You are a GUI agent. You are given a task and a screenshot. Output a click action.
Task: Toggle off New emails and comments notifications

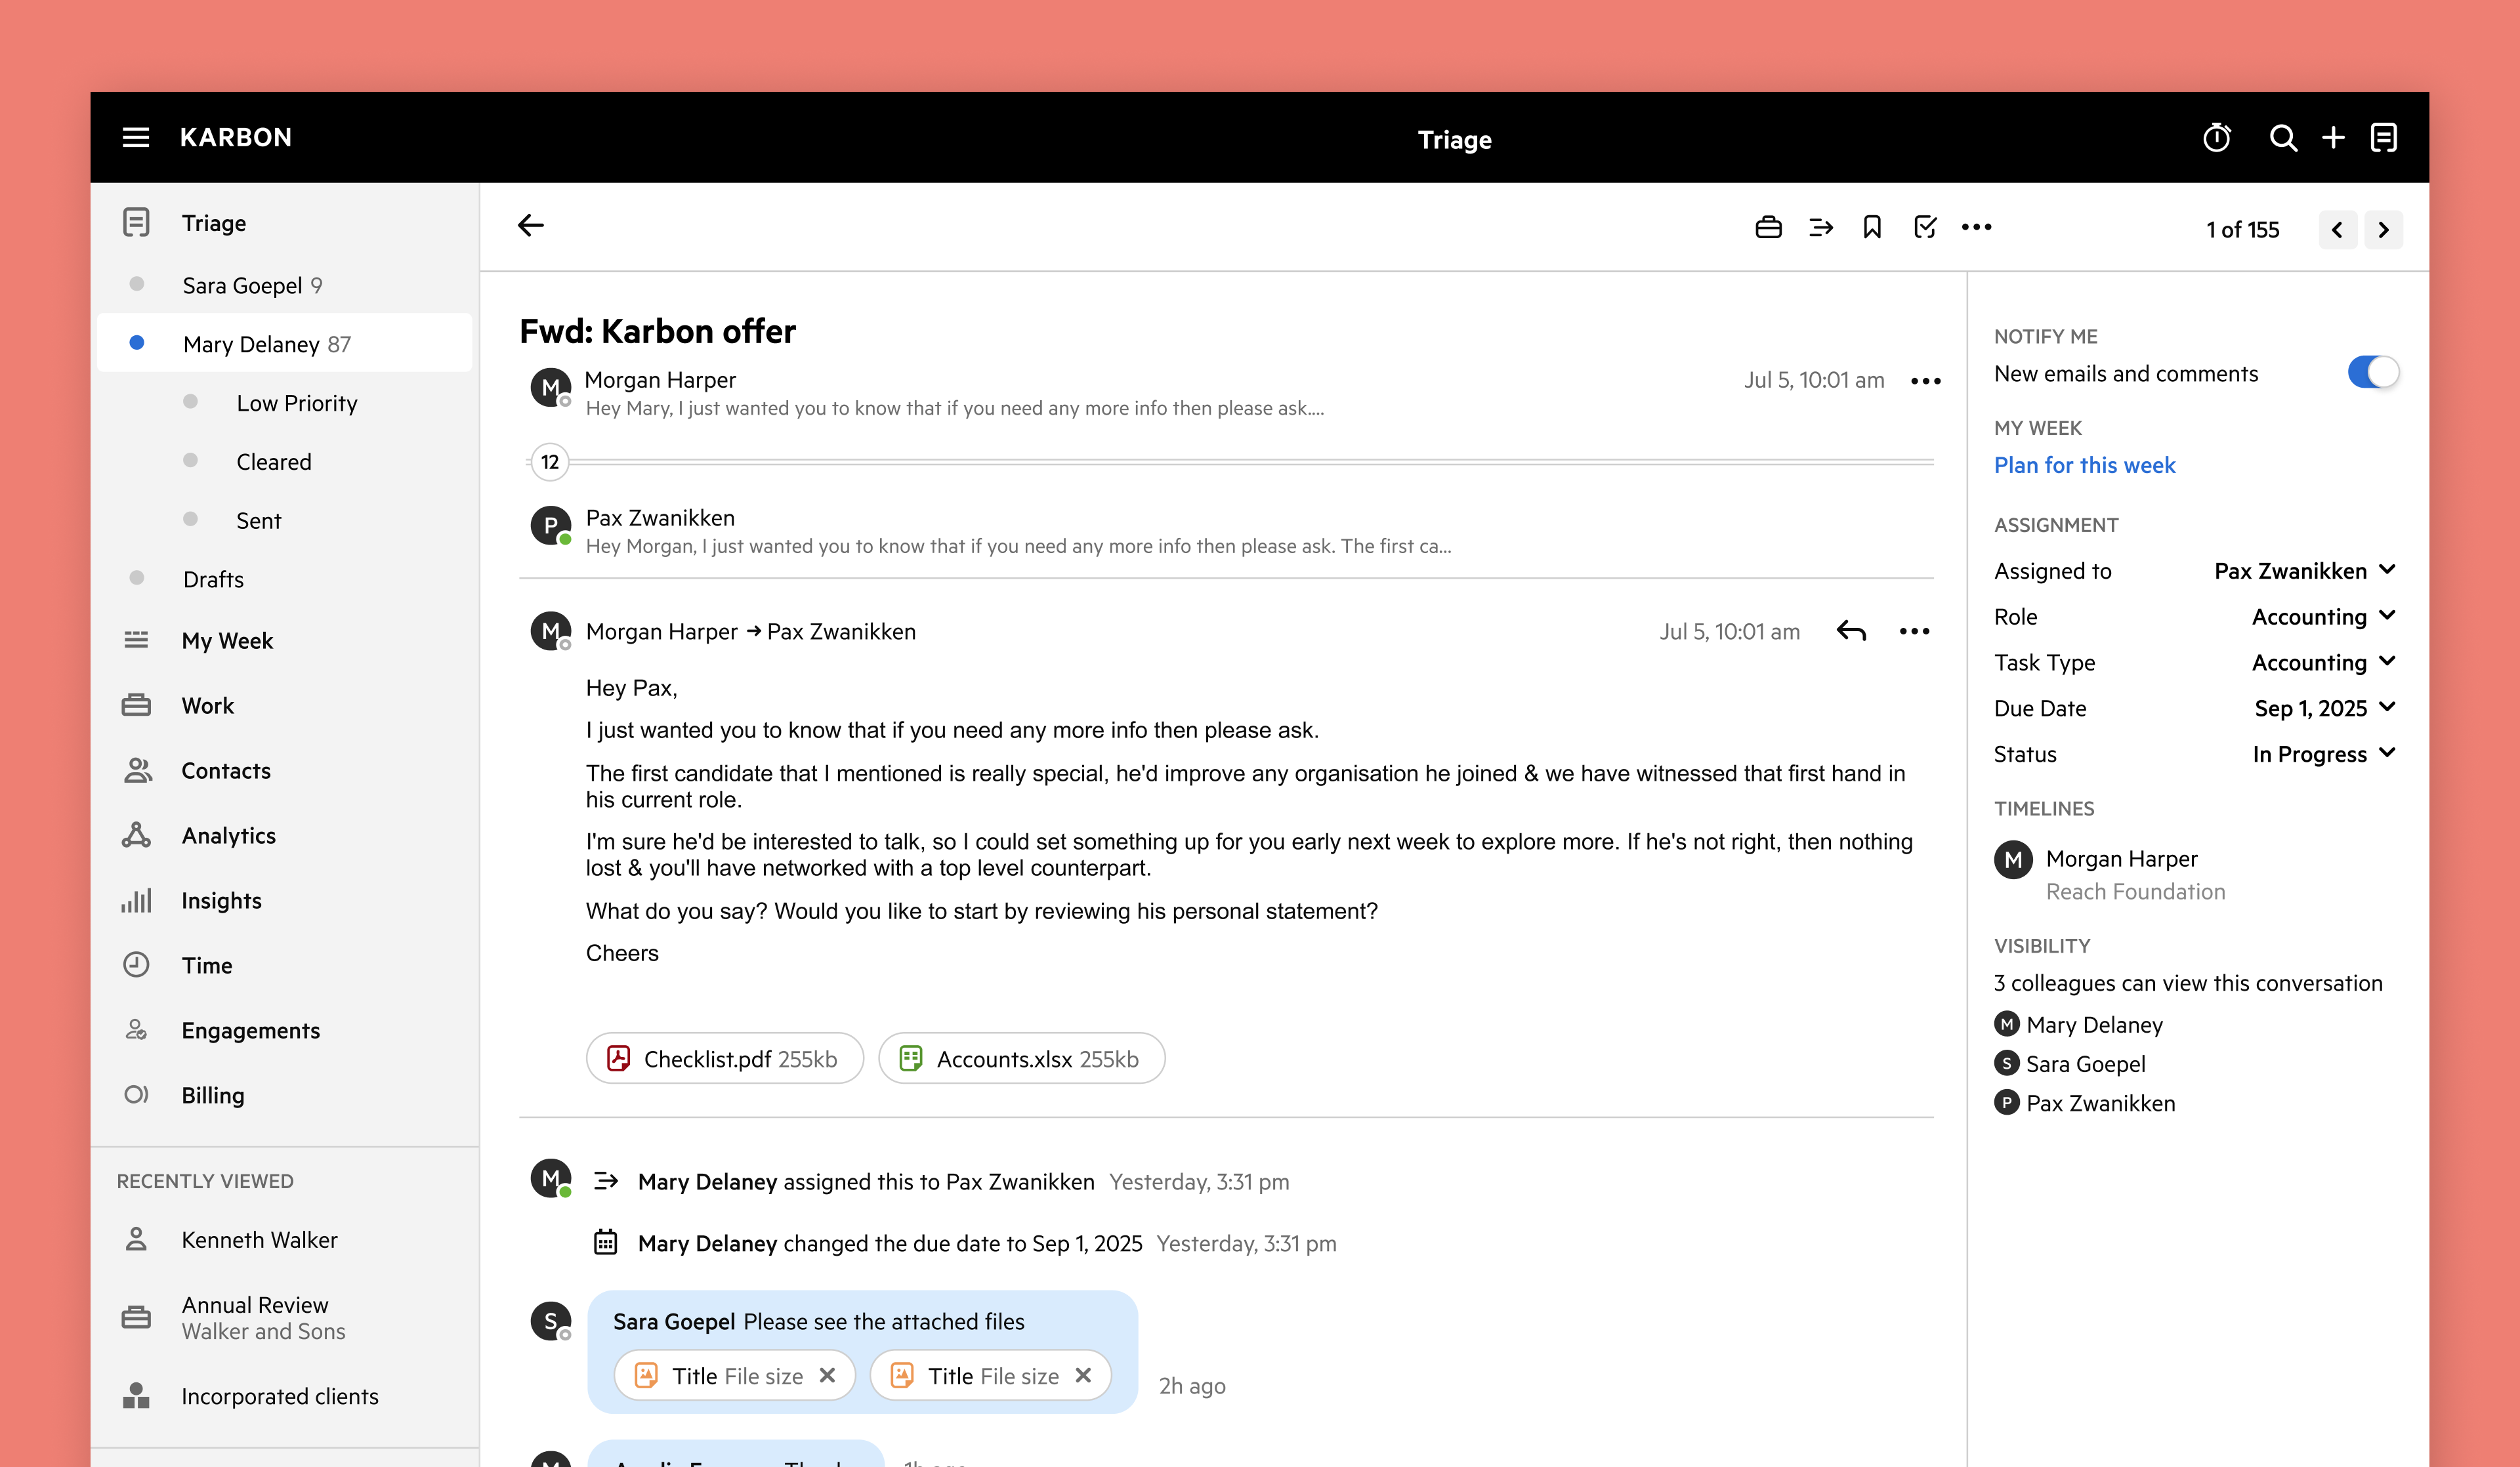[2372, 373]
